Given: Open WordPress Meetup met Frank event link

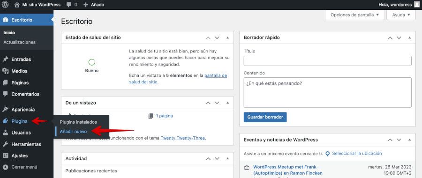Looking at the screenshot, I should click(288, 170).
